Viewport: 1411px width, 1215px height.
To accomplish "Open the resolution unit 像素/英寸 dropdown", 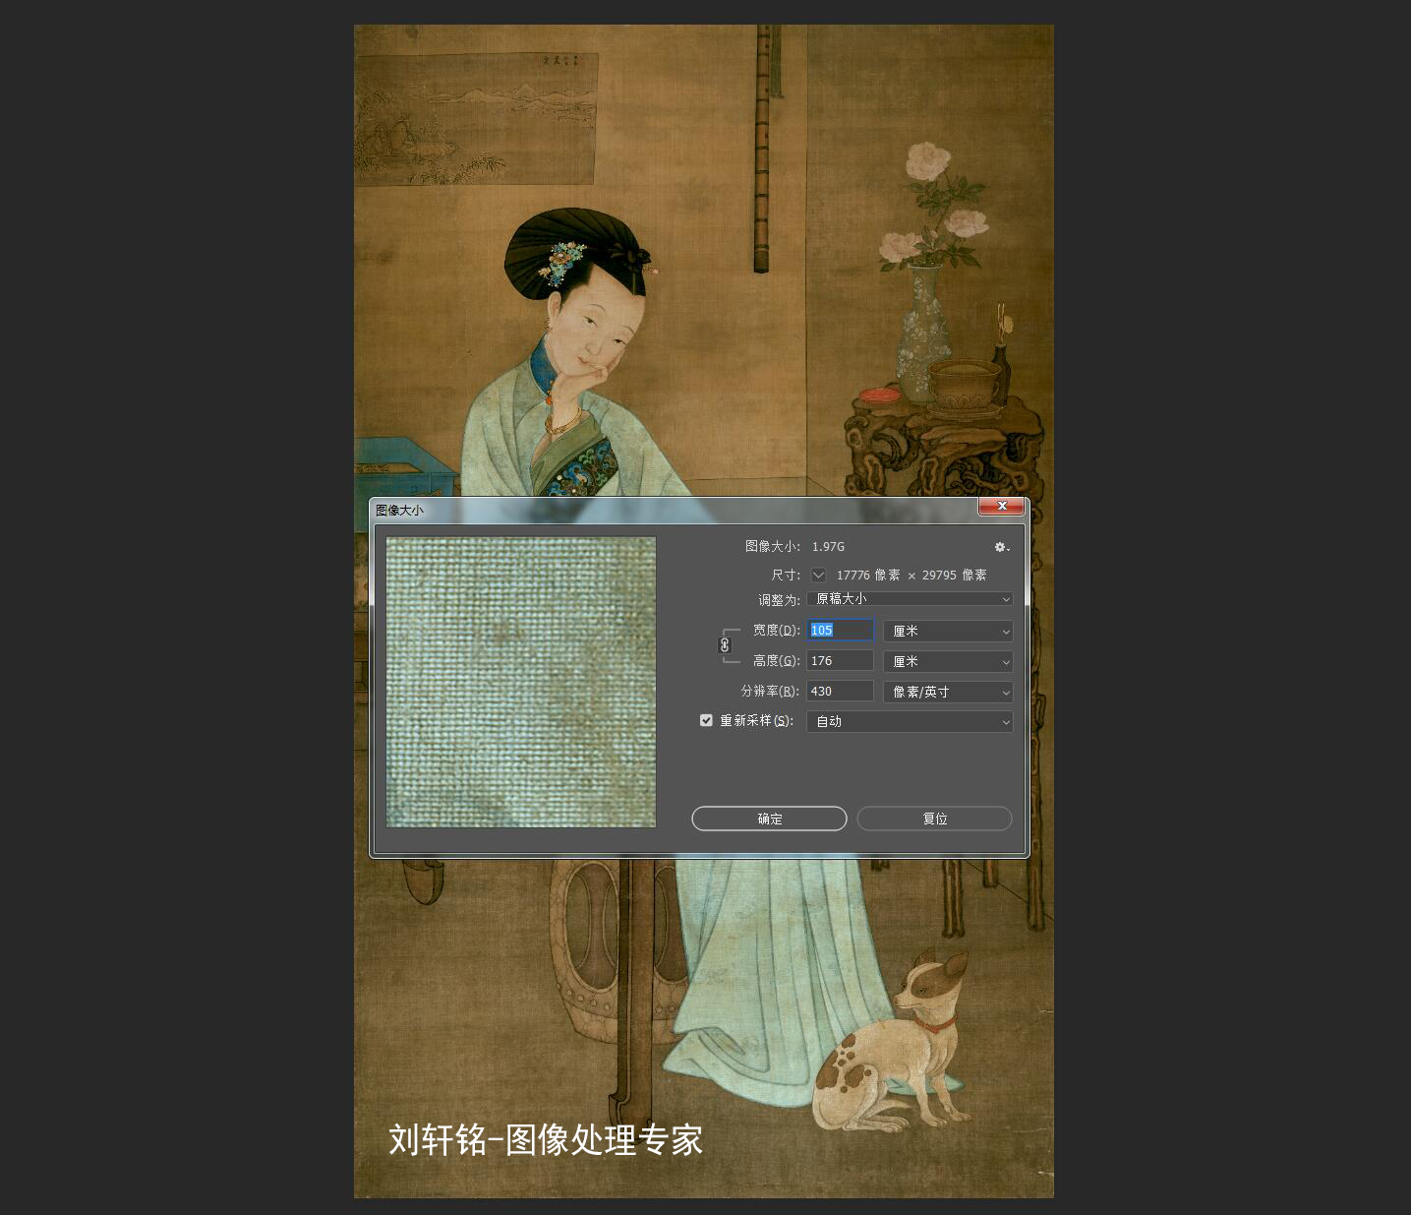I will [x=948, y=692].
